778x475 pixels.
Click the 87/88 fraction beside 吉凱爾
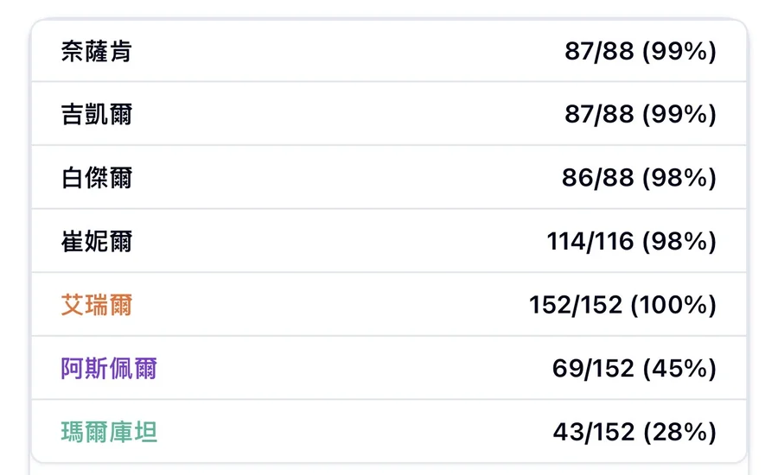click(x=599, y=115)
